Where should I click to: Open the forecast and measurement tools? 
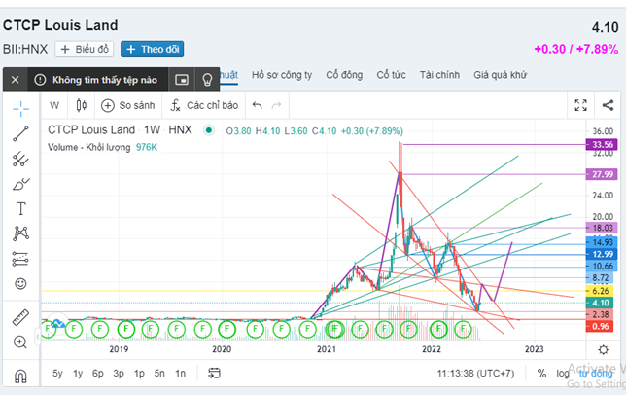point(20,259)
